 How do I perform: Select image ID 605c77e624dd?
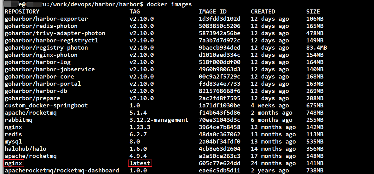point(220,164)
